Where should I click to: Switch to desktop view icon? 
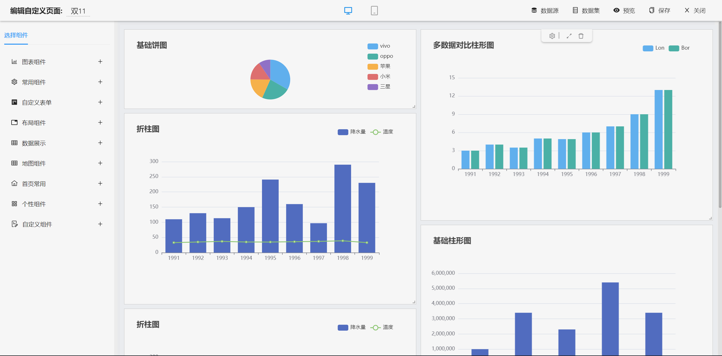point(348,11)
